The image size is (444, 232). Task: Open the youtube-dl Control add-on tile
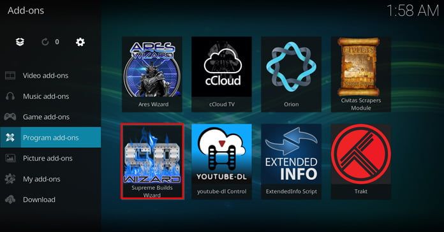coord(222,161)
